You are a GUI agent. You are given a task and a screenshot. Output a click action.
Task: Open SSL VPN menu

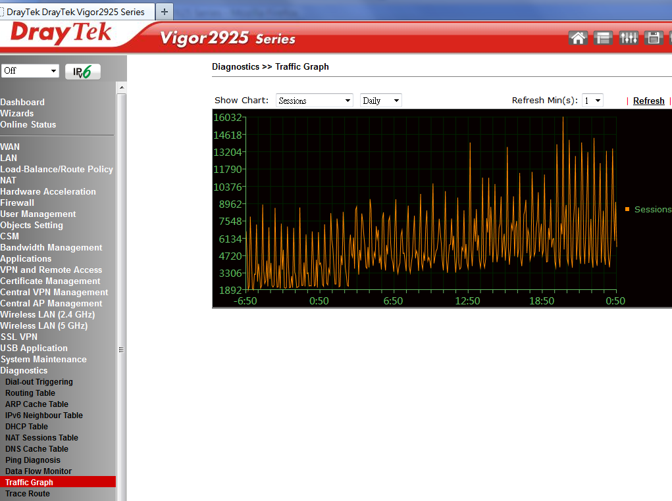(19, 337)
